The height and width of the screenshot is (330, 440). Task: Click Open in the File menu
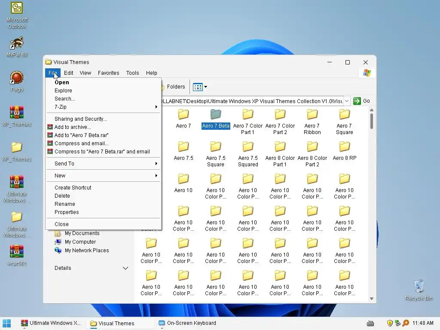point(103,82)
